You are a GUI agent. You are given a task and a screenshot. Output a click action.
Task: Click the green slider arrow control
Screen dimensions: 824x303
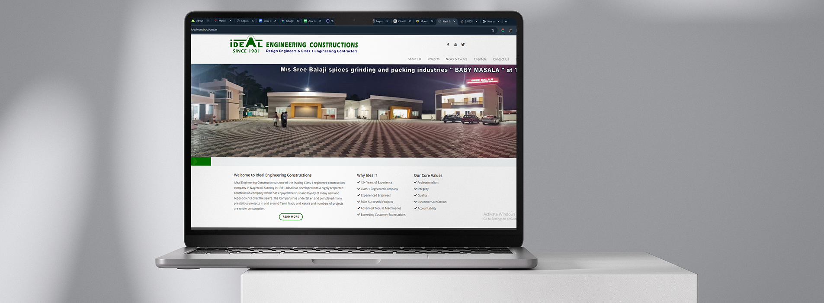point(196,161)
